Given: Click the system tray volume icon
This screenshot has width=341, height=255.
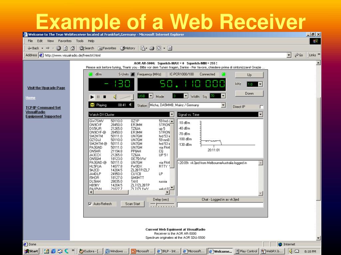Looking at the screenshot, I should pos(291,251).
